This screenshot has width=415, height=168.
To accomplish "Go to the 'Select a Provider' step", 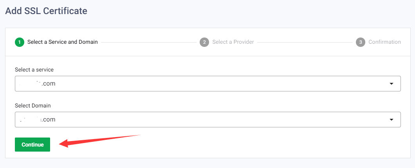I will [x=233, y=42].
